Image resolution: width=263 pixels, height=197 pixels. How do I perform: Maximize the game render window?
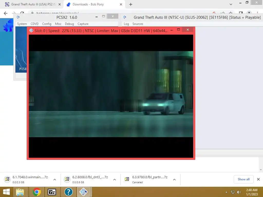[x=179, y=30]
